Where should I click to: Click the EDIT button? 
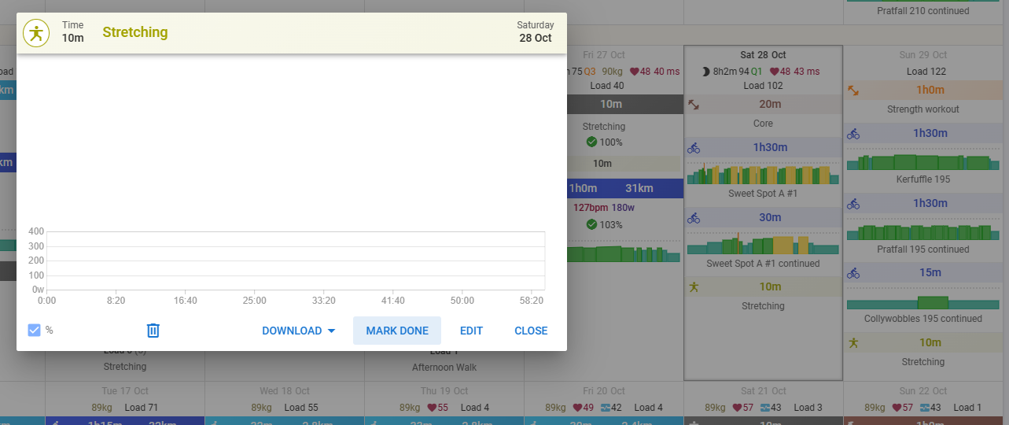click(x=471, y=331)
